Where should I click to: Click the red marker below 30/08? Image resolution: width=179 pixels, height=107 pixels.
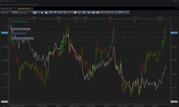(x=75, y=21)
